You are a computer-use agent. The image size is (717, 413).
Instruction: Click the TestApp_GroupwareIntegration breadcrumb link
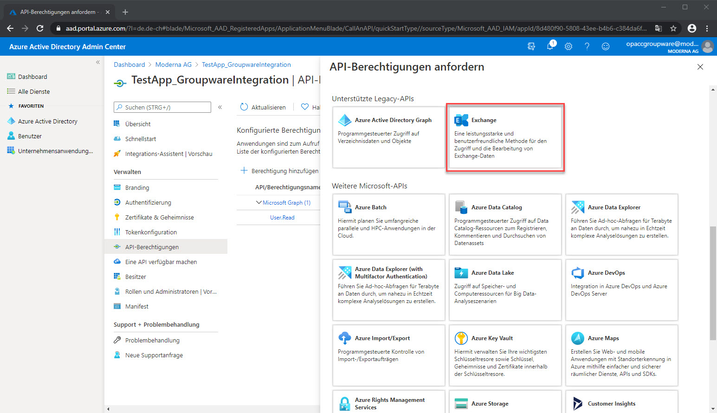[246, 65]
